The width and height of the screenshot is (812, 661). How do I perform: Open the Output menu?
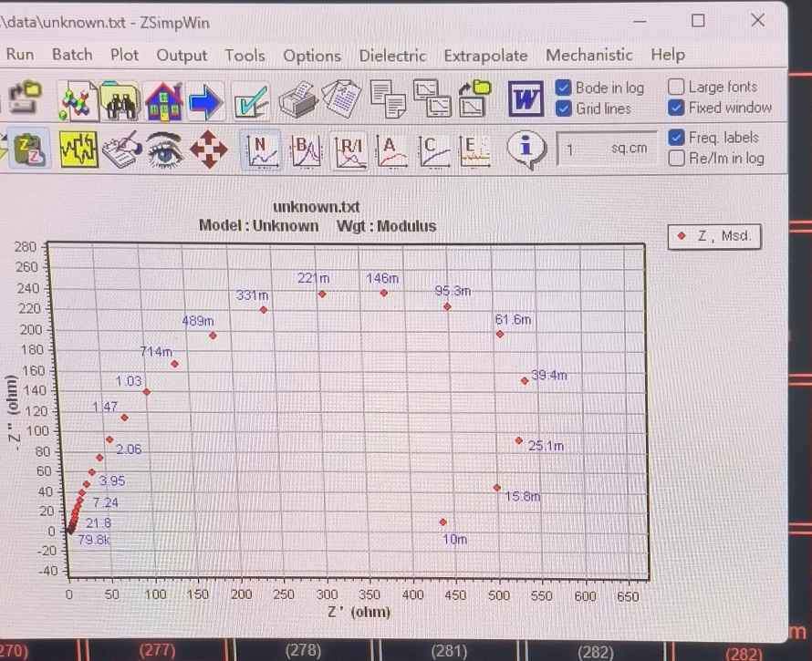click(x=182, y=56)
